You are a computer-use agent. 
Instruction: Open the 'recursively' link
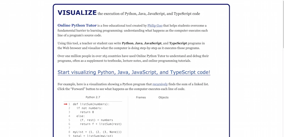(x=160, y=84)
